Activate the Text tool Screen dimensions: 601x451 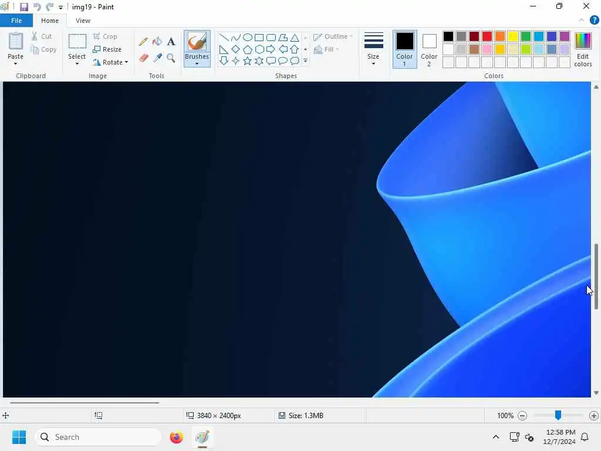pos(171,41)
